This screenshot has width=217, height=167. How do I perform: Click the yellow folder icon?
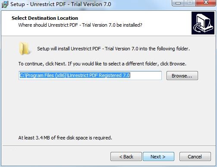pos(24,49)
